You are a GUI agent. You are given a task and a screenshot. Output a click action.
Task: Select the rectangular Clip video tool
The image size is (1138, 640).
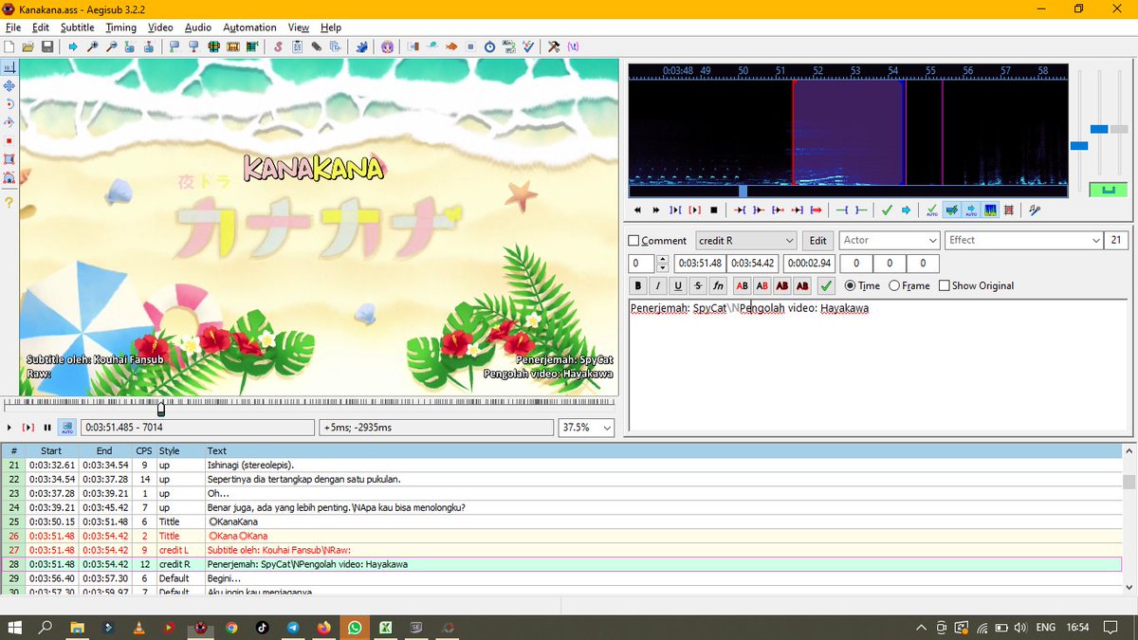coord(9,159)
